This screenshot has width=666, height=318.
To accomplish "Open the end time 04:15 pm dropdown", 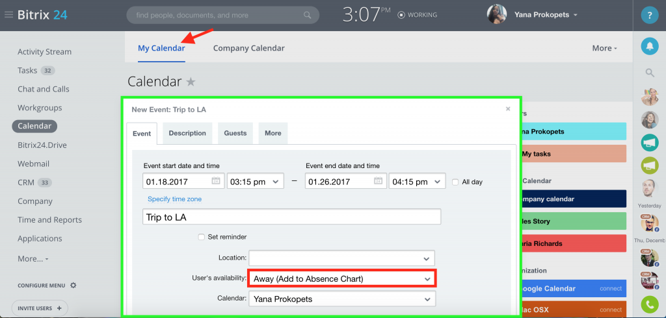I will (418, 182).
